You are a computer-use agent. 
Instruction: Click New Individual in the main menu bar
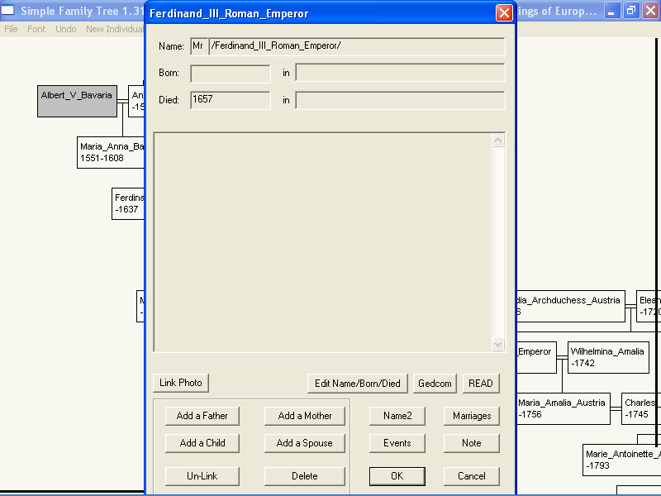(x=115, y=29)
